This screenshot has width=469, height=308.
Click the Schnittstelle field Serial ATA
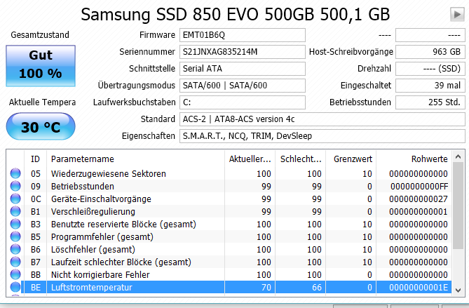pyautogui.click(x=243, y=69)
